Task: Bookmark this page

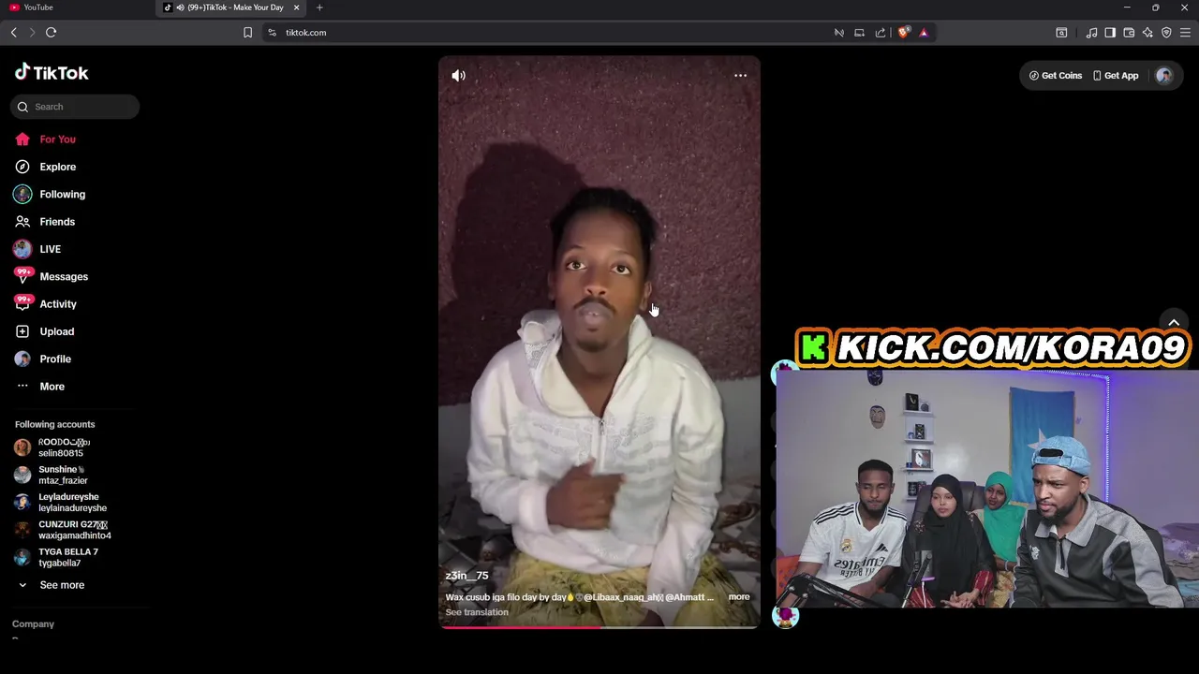Action: coord(247,33)
